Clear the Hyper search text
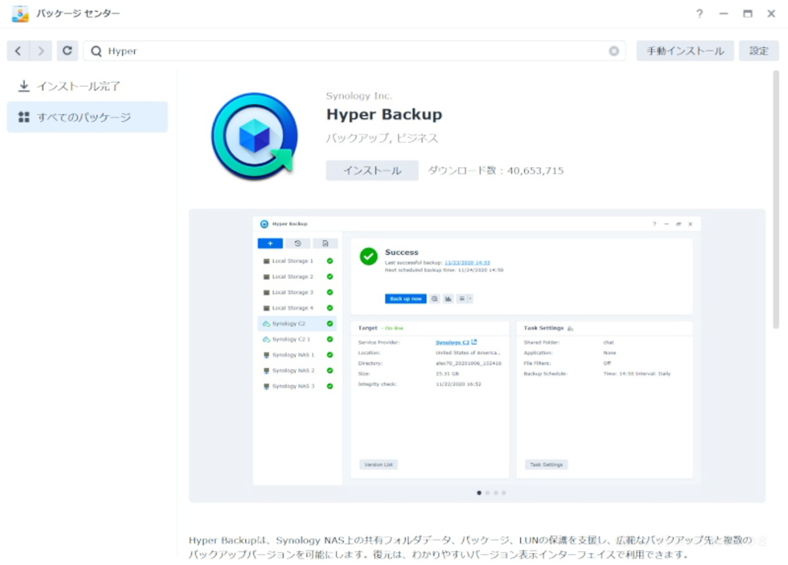788x565 pixels. point(613,51)
